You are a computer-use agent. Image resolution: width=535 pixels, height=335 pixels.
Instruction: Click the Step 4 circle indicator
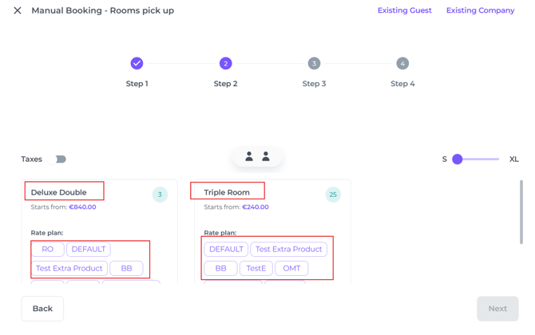[x=402, y=63]
